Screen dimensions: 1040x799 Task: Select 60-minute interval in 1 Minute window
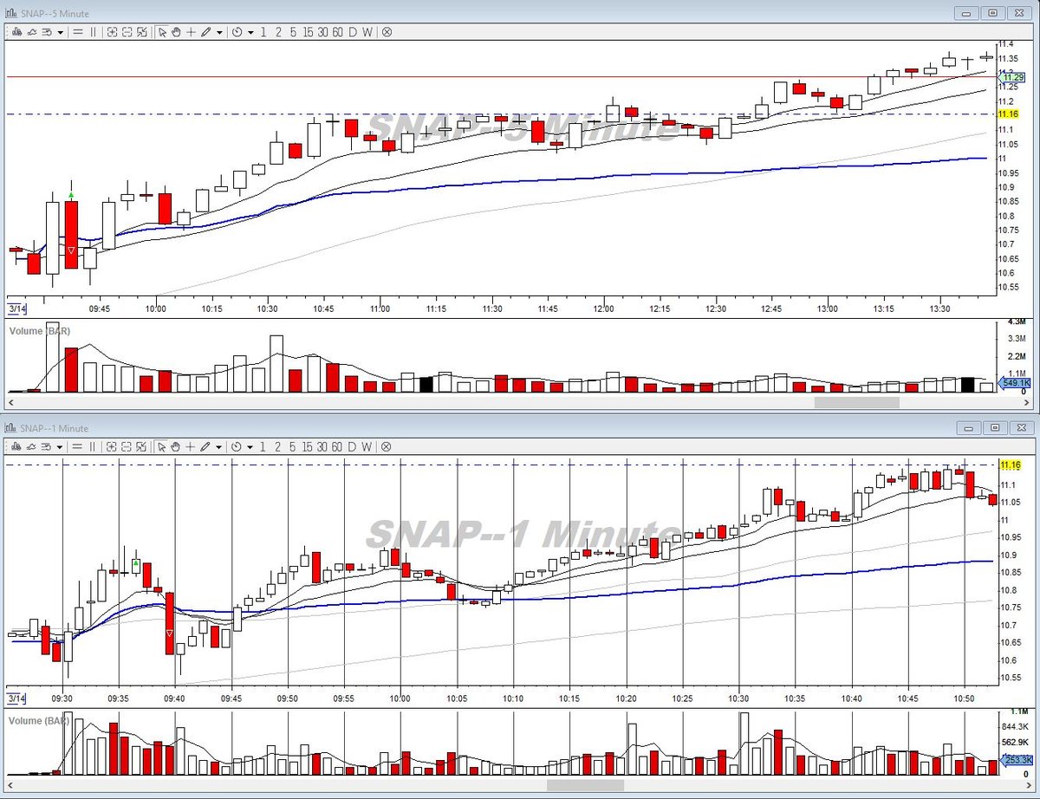[337, 446]
